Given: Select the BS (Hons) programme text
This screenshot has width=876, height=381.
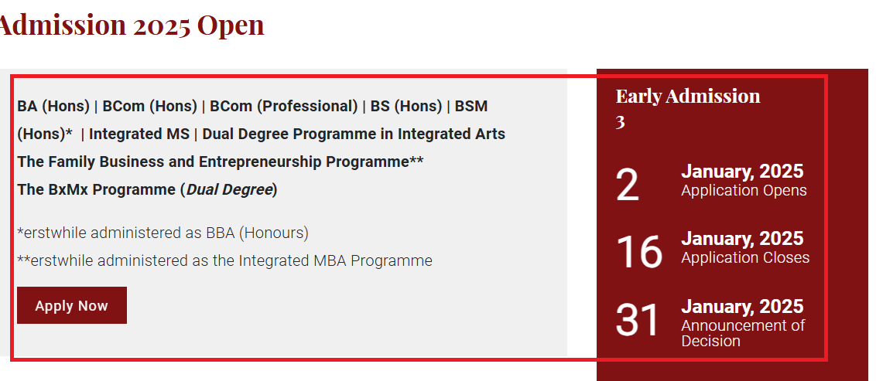Looking at the screenshot, I should tap(406, 106).
